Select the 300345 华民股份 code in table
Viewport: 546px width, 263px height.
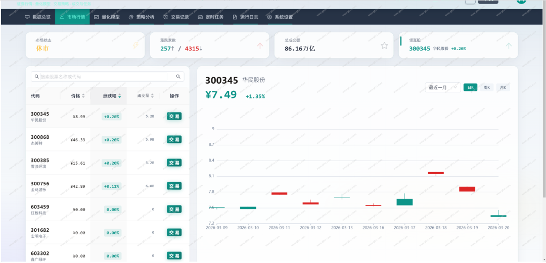point(40,114)
